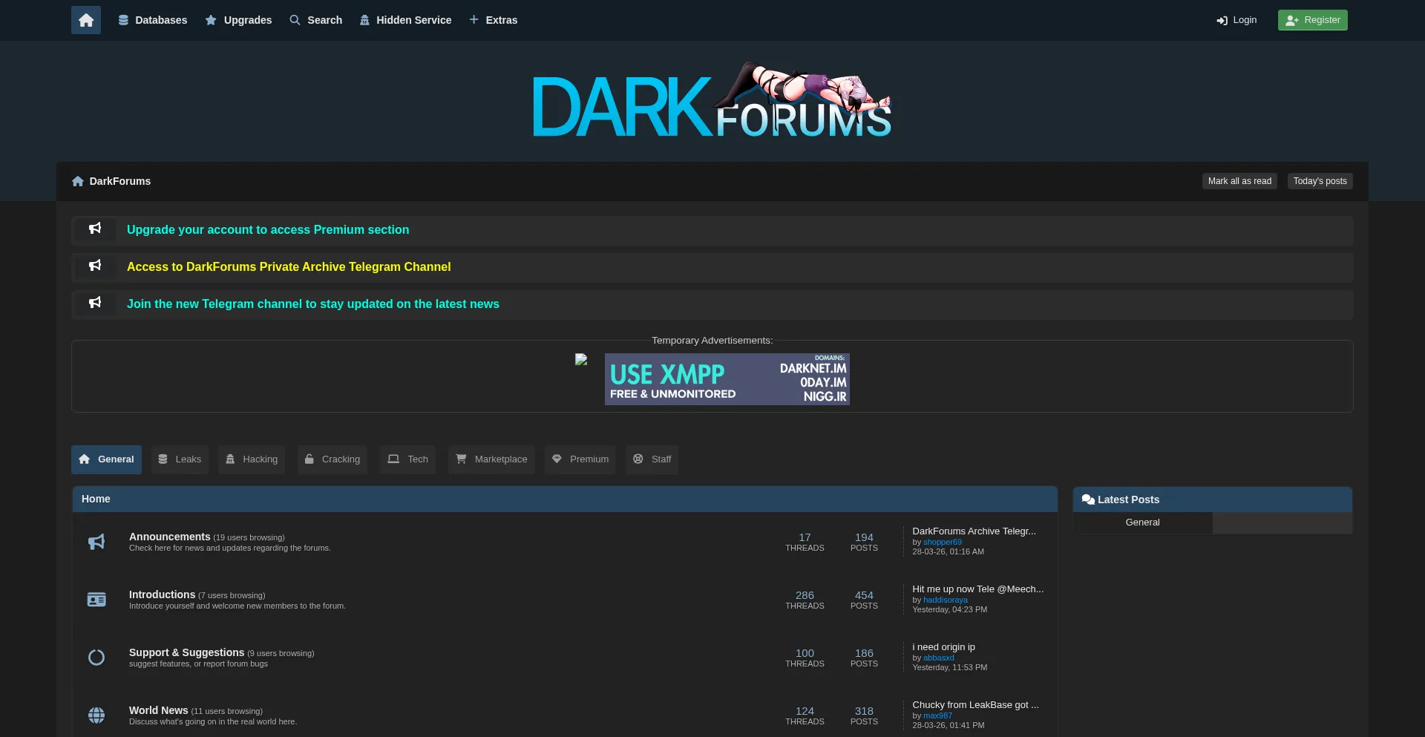Image resolution: width=1425 pixels, height=737 pixels.
Task: Switch to the Premium tab
Action: pos(580,459)
